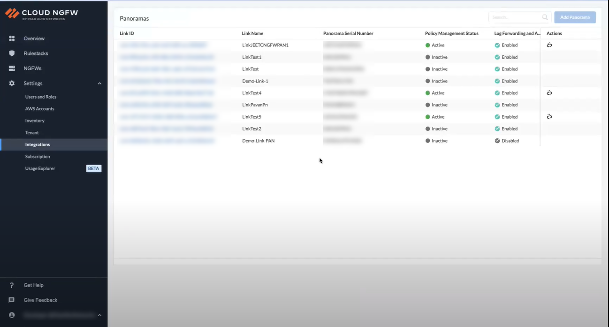The height and width of the screenshot is (327, 609).
Task: Click link action icon for LinkTest4
Action: [549, 93]
